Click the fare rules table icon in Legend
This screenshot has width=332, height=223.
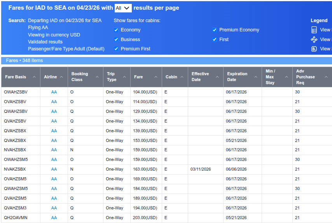(314, 30)
